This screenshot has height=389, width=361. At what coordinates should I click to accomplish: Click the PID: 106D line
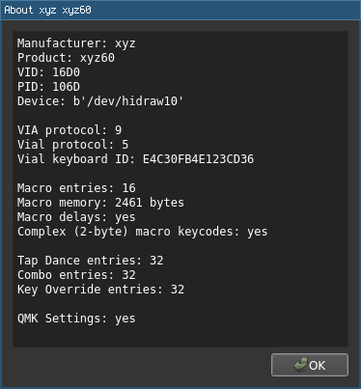[48, 87]
